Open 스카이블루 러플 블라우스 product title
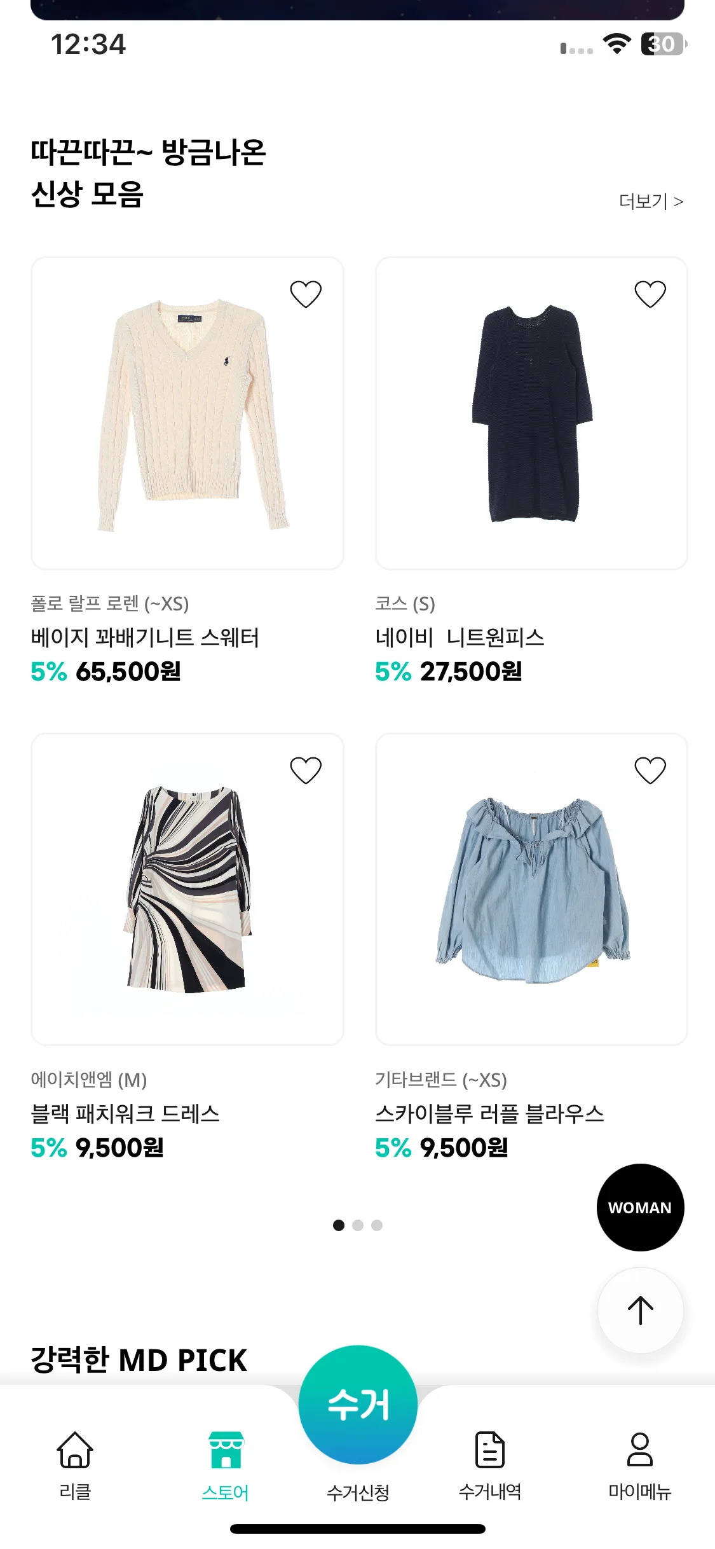This screenshot has height=1549, width=715. tap(489, 1113)
